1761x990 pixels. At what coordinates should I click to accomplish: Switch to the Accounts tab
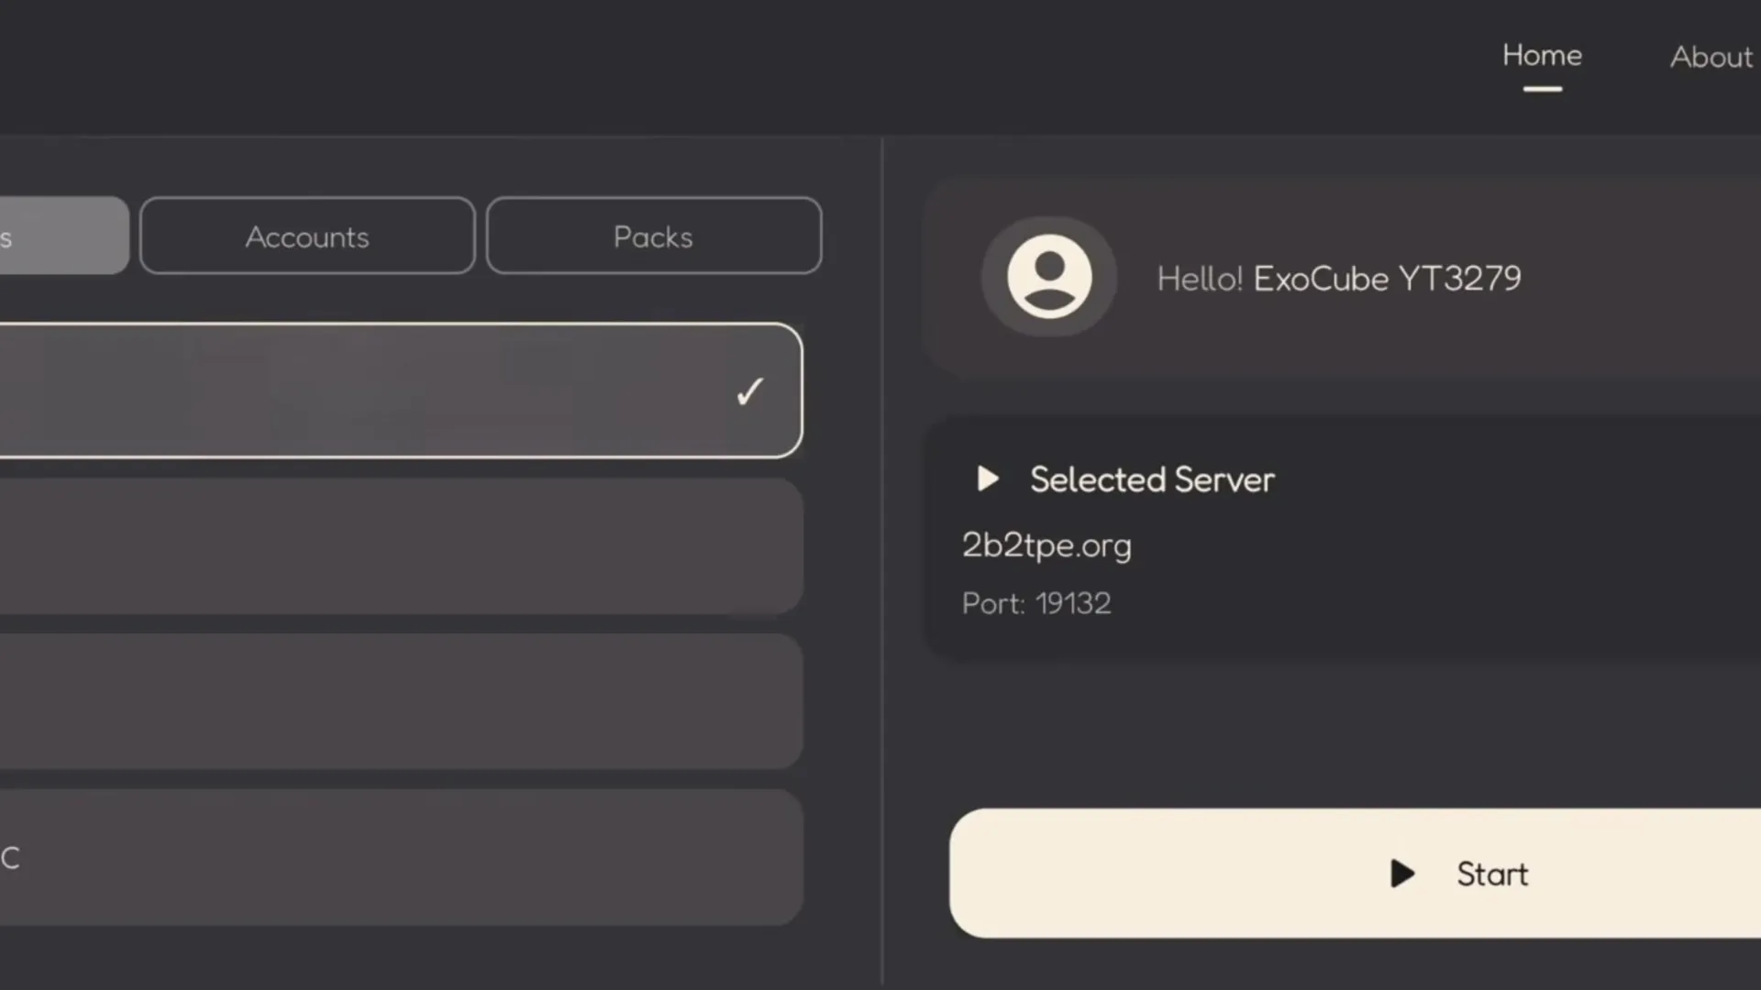(307, 236)
